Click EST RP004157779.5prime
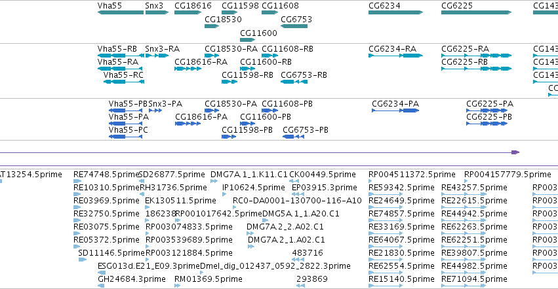The image size is (558, 289). [508, 175]
